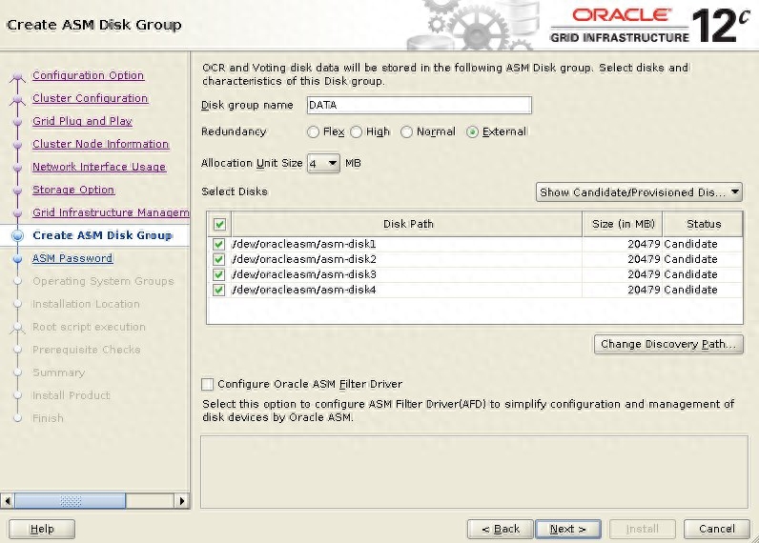Sort by the Disk Path column header
The height and width of the screenshot is (543, 759).
click(x=407, y=225)
